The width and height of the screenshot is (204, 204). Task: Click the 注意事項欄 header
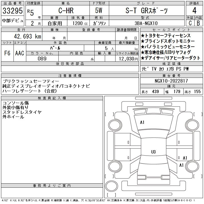70,75
